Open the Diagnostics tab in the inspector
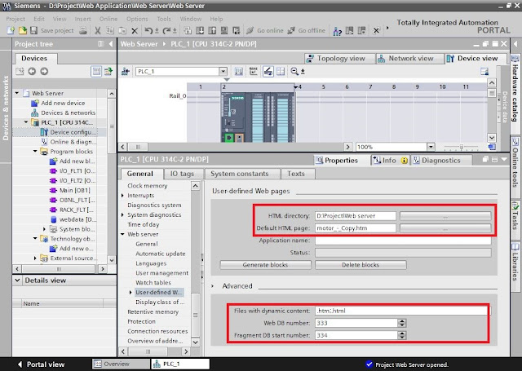Viewport: 522px width, 371px height. pyautogui.click(x=440, y=161)
